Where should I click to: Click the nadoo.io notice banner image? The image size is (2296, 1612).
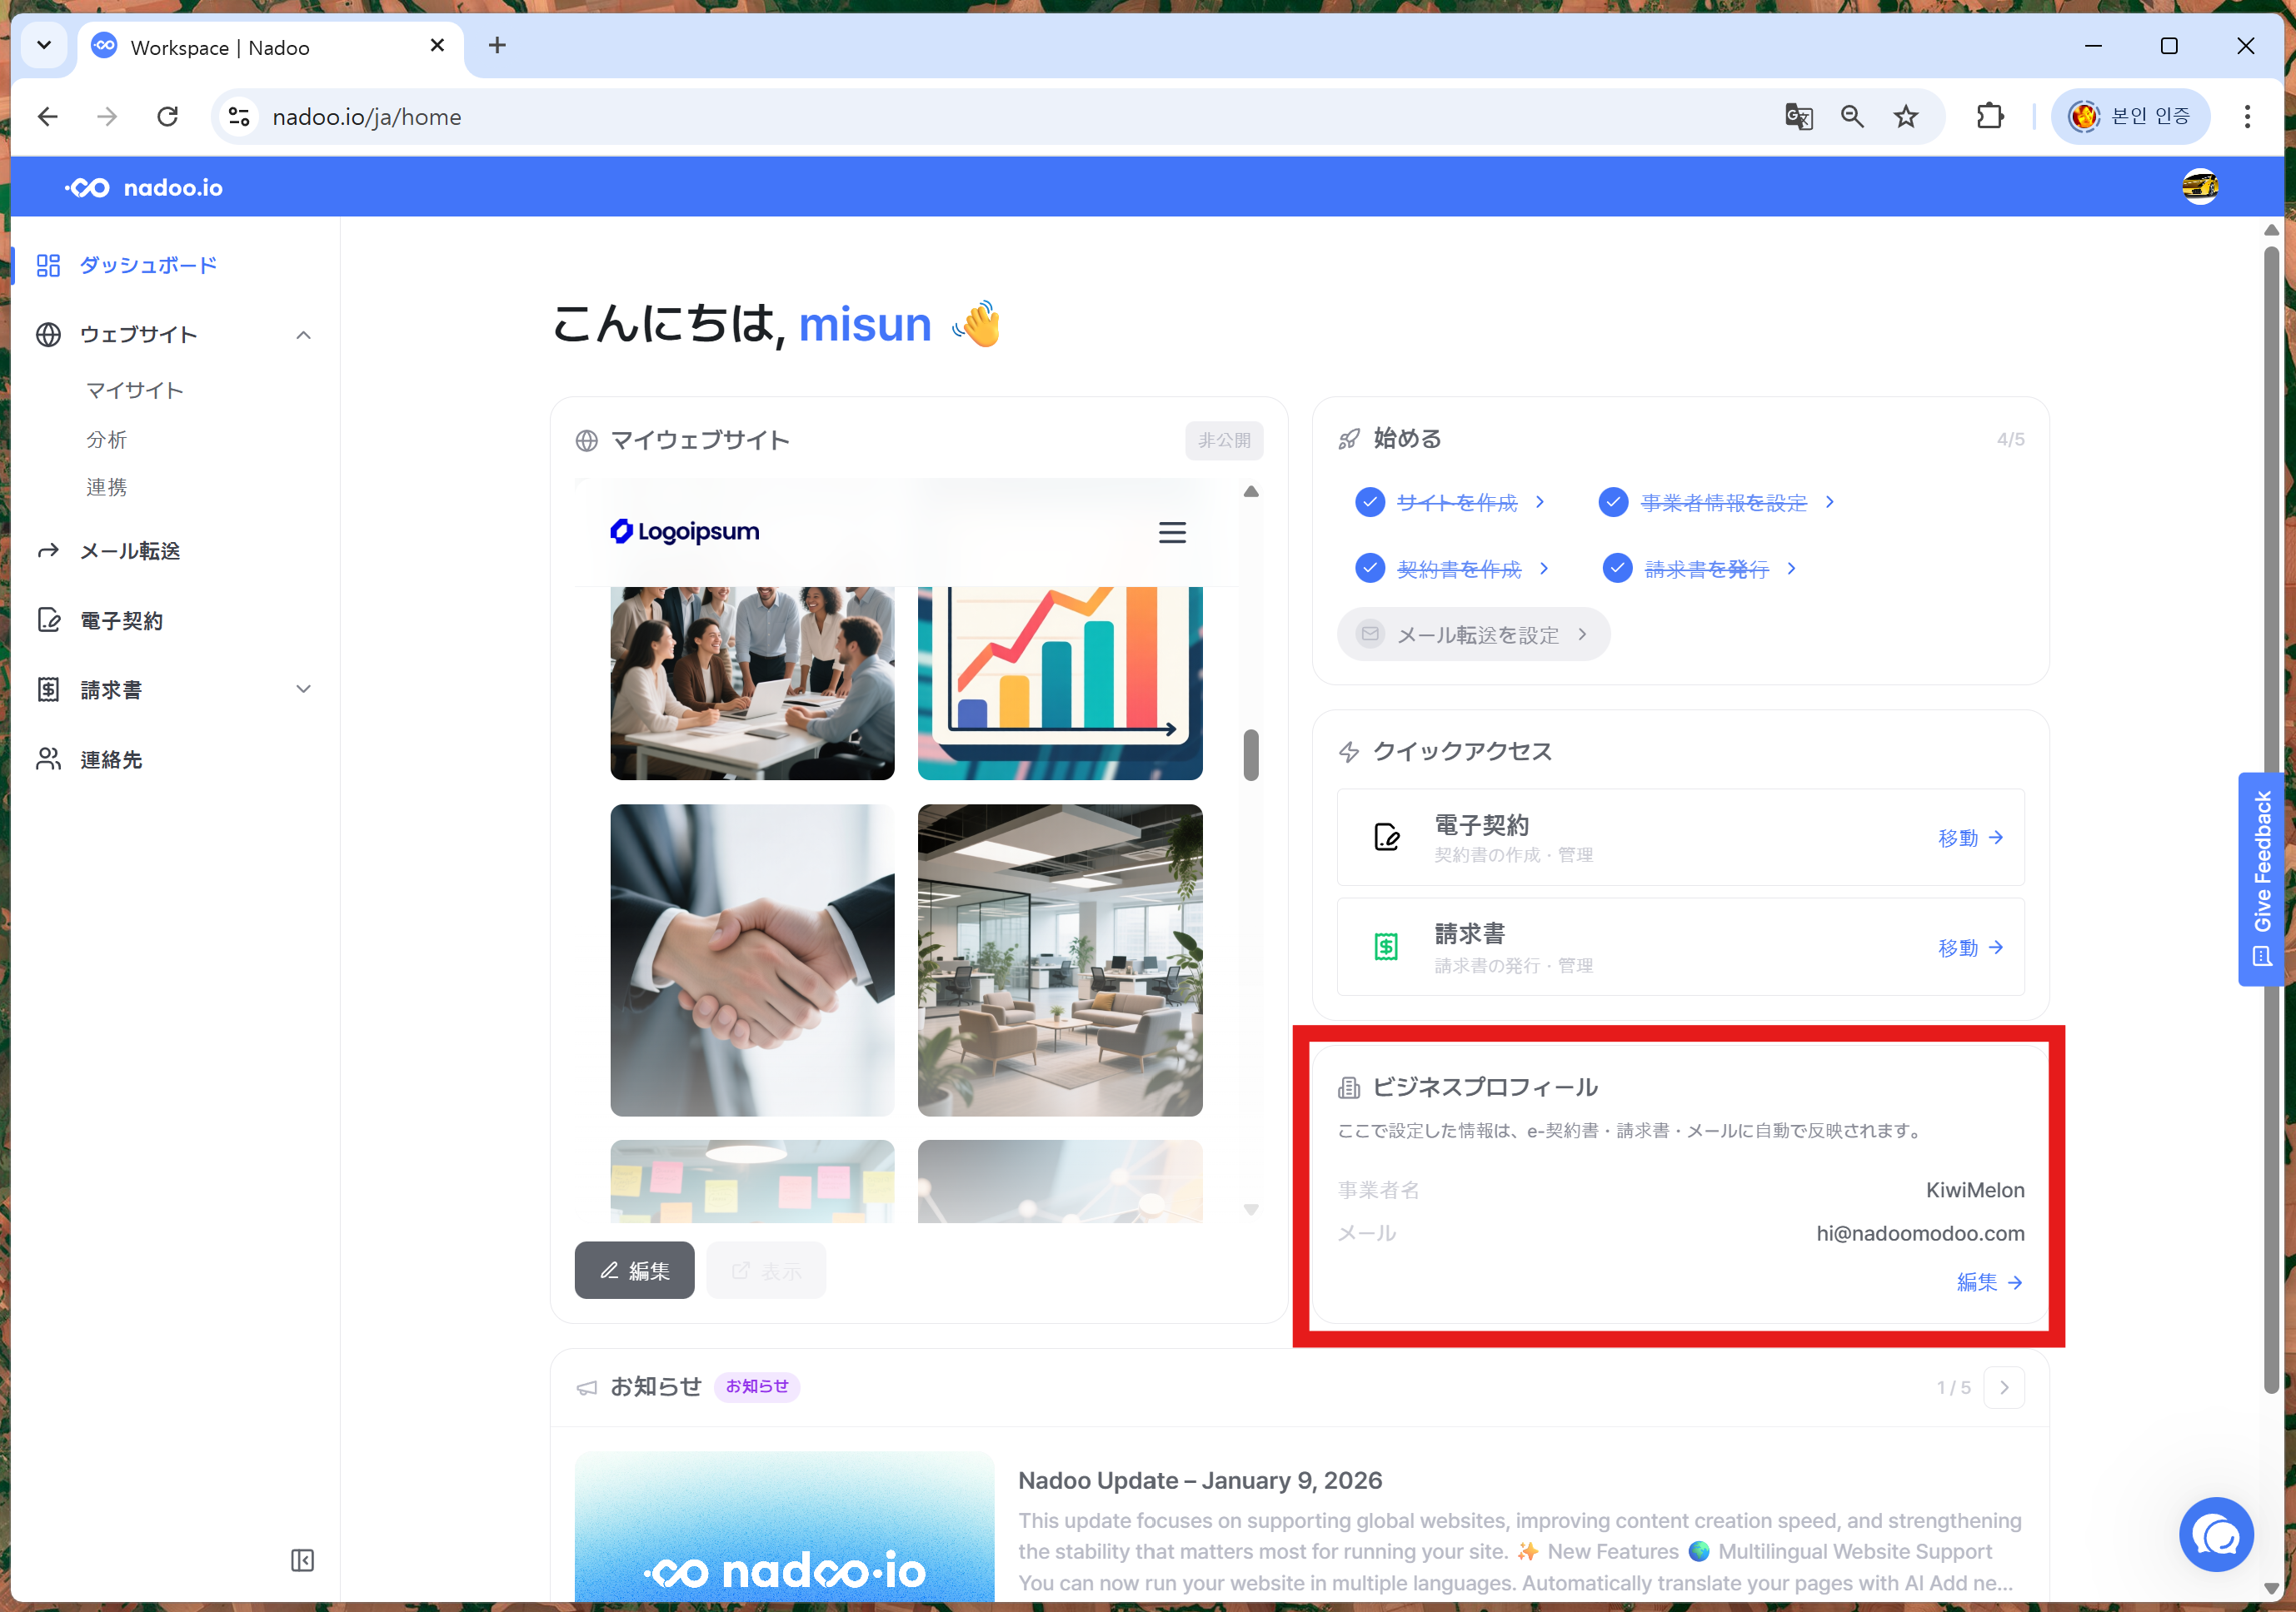pyautogui.click(x=784, y=1526)
